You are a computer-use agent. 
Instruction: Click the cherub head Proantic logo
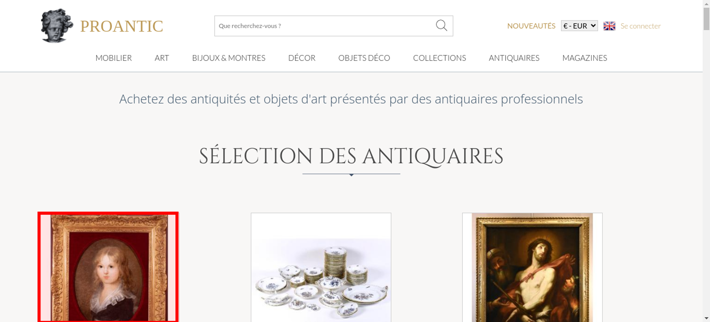[x=57, y=26]
